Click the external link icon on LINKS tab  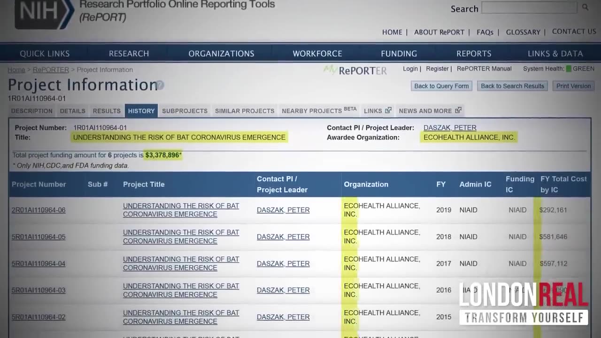pos(388,110)
